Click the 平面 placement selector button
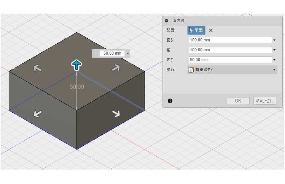Screen dimensions: 285x184 (196, 30)
